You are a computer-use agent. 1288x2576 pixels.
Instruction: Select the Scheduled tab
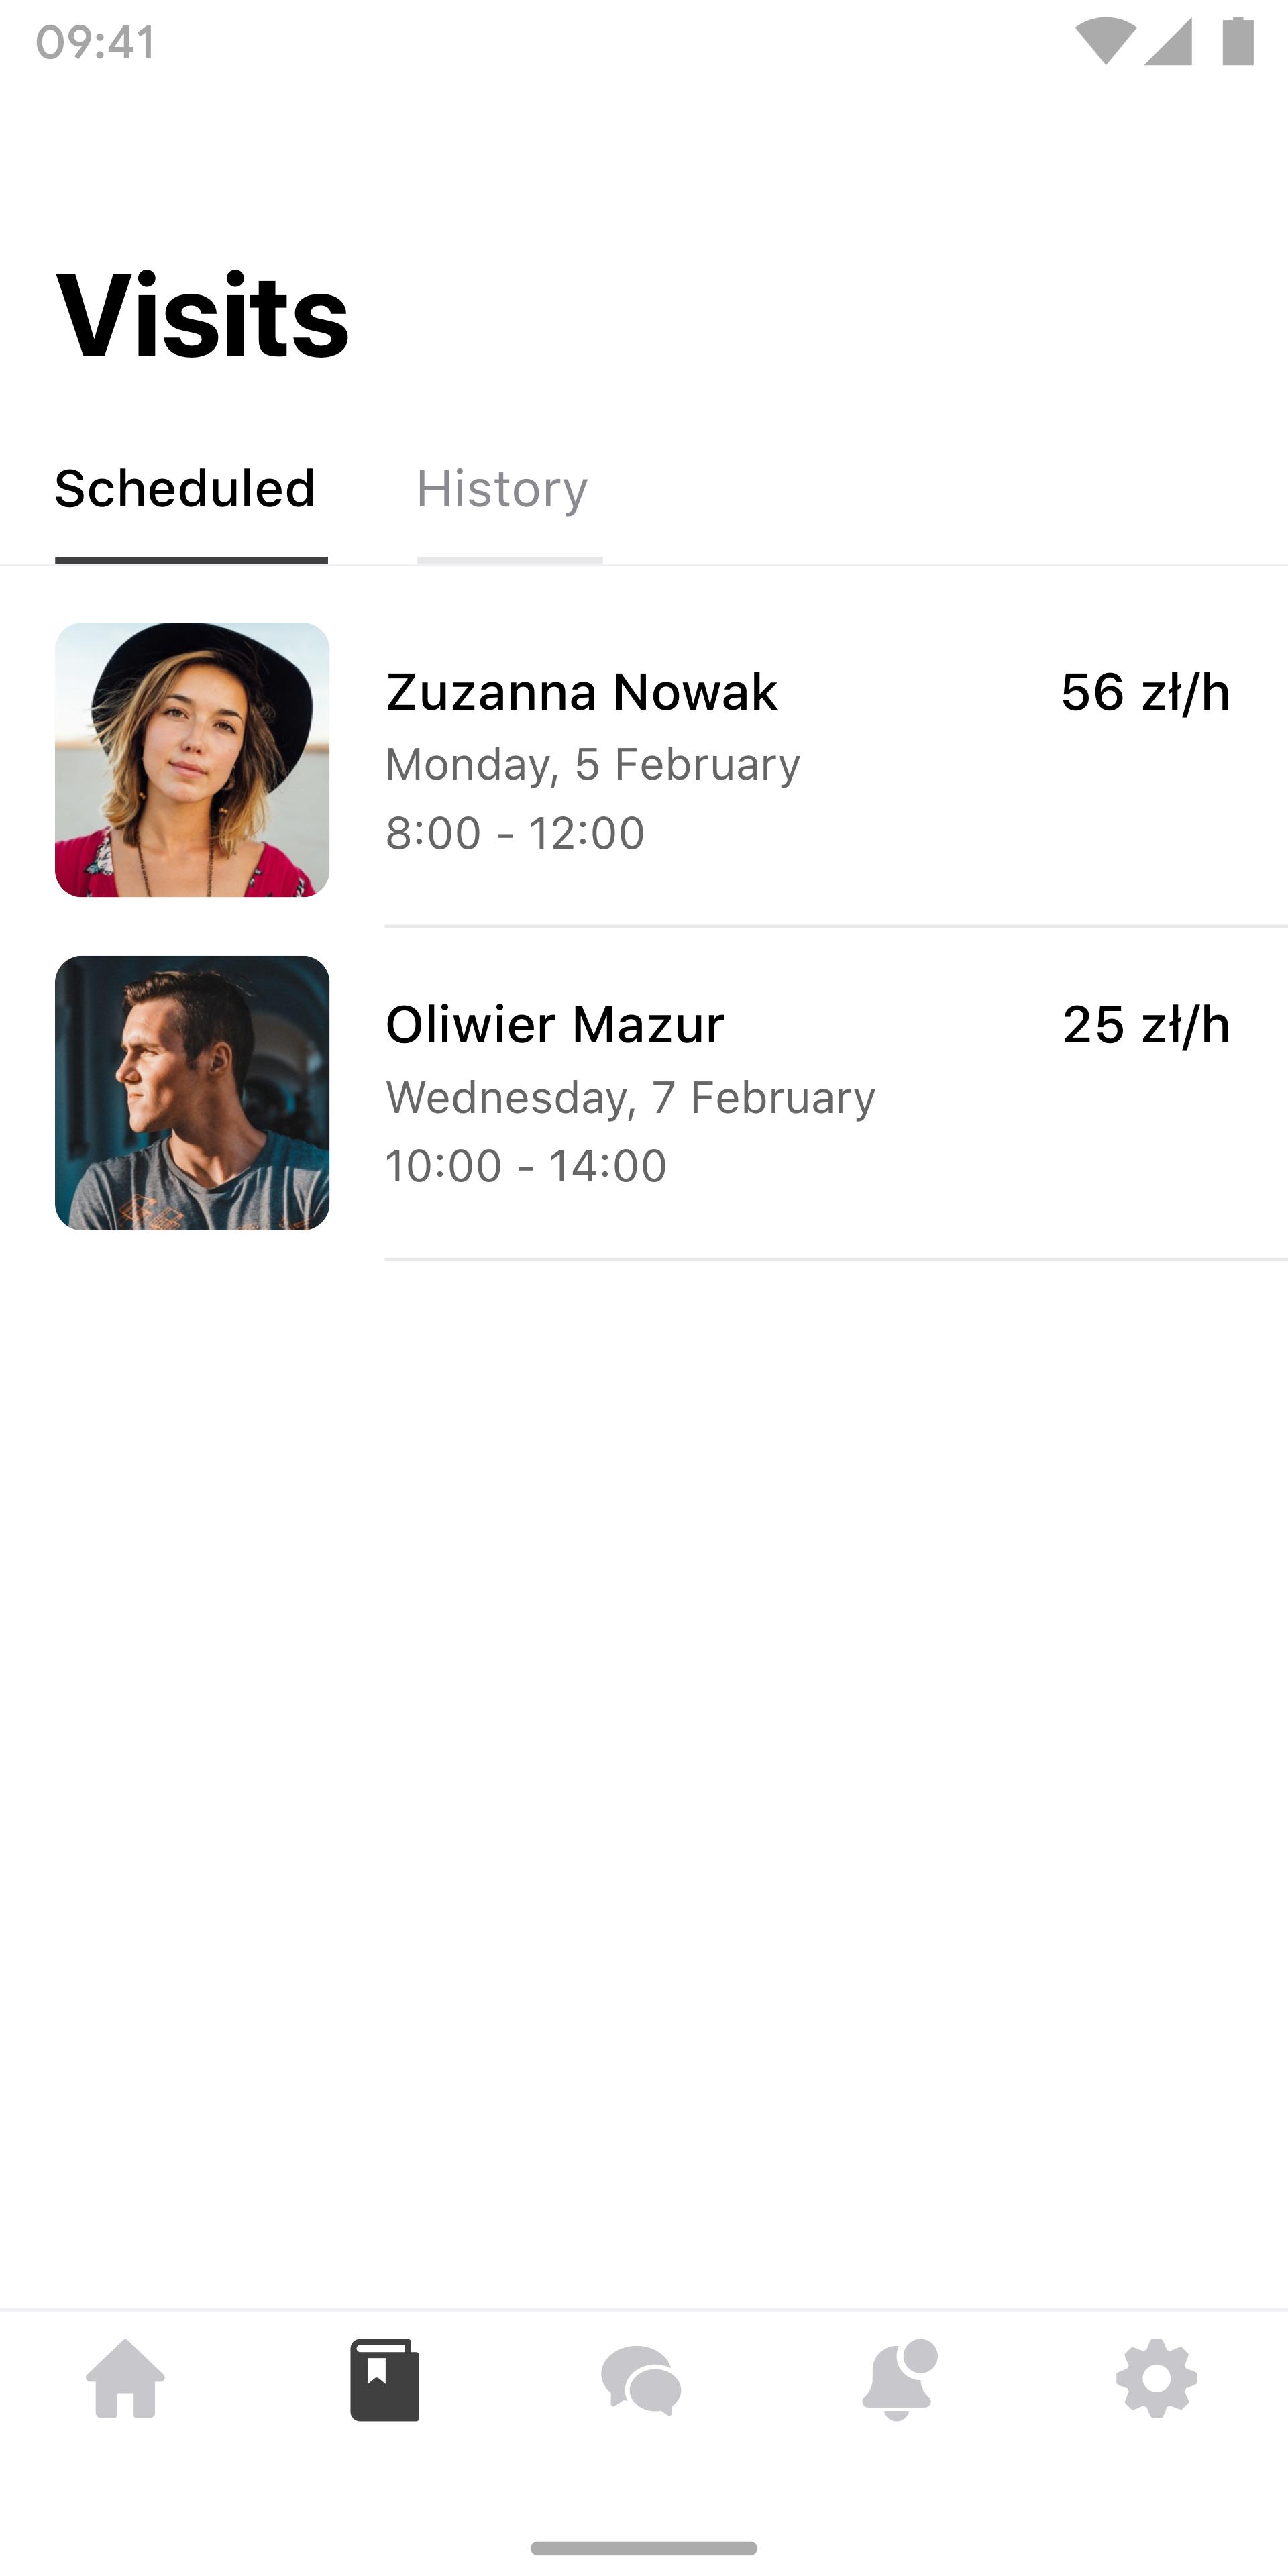[x=184, y=486]
